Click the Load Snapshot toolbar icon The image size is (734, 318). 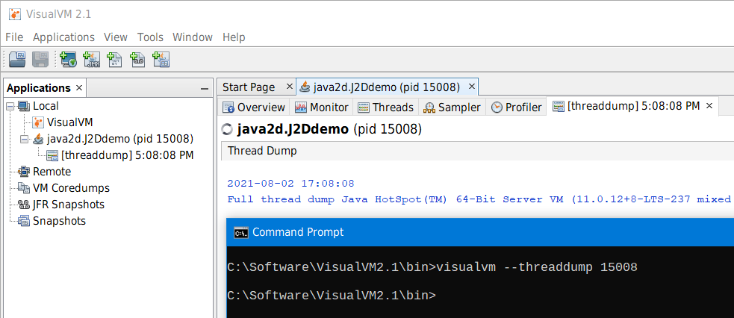pos(18,60)
